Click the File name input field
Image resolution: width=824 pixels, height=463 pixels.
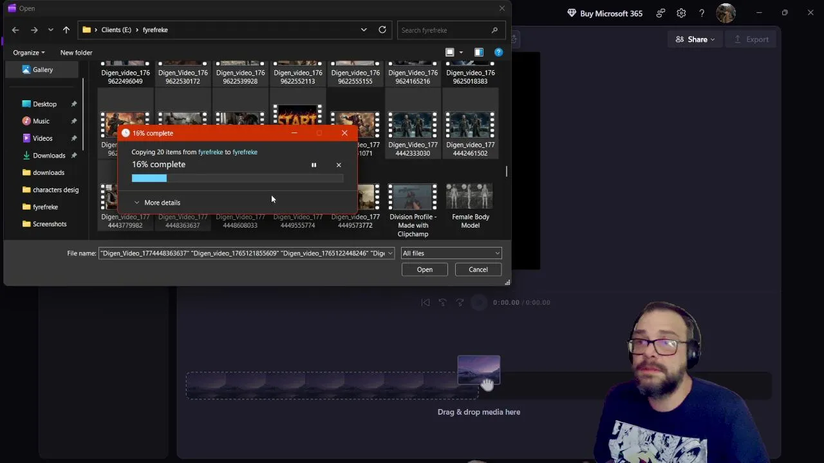(241, 253)
